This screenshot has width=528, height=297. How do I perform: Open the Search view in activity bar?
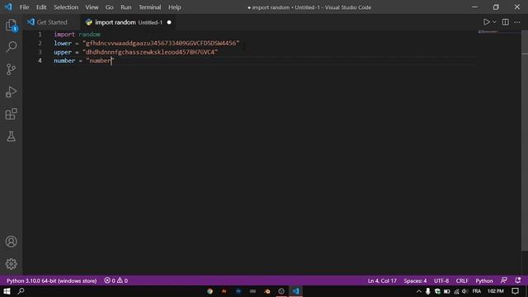[11, 47]
